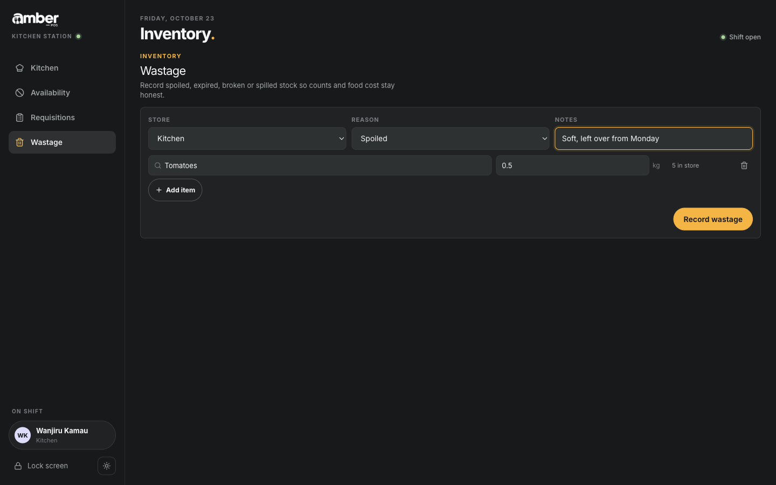Screen dimensions: 776x485
Task: Click the lock padlock icon
Action: pos(18,466)
